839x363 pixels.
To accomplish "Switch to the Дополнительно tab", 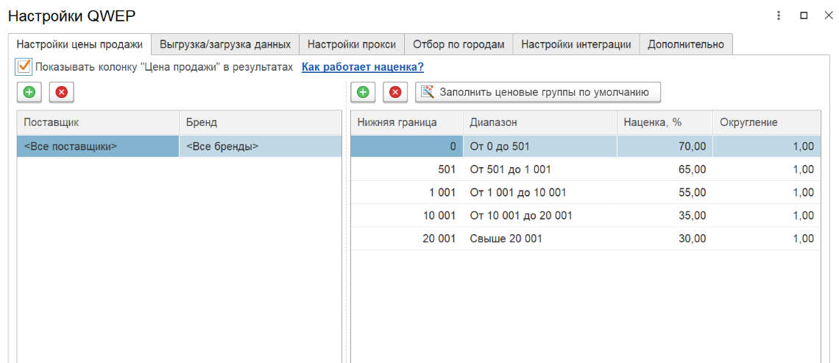I will [x=686, y=44].
